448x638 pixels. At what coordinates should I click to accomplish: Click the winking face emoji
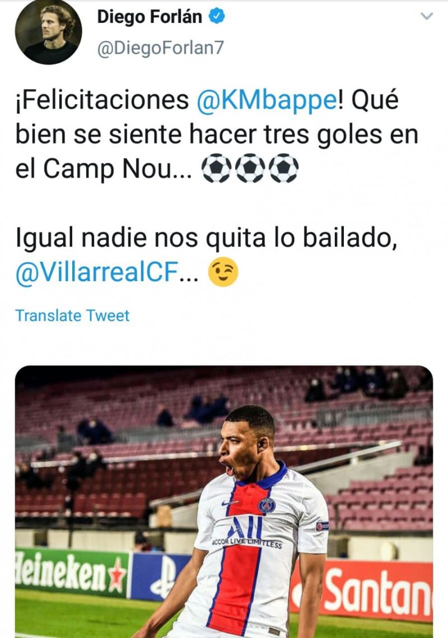[223, 274]
